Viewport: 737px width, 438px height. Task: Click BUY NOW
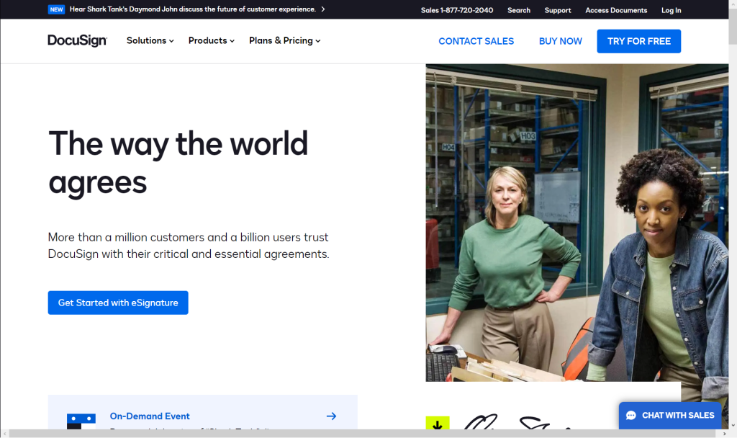(x=560, y=41)
